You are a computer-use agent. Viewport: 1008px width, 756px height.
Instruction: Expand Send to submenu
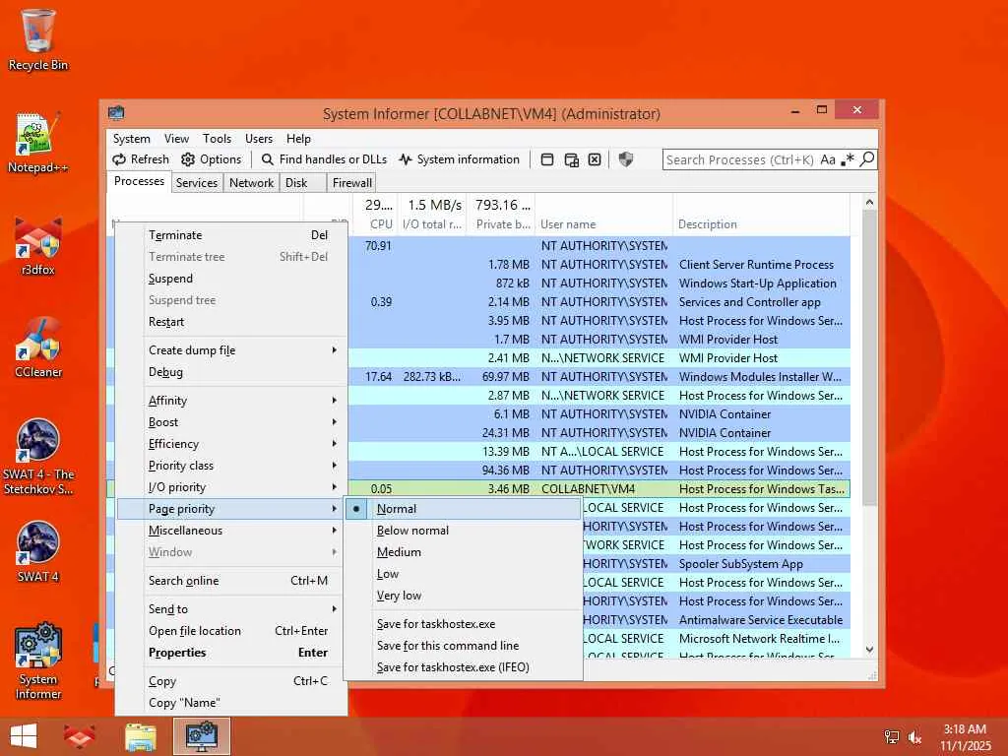(231, 608)
